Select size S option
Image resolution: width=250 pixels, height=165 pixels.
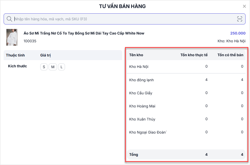tap(44, 67)
